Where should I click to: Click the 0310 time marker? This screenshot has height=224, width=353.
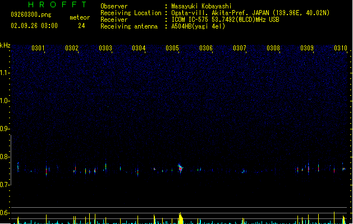[341, 48]
